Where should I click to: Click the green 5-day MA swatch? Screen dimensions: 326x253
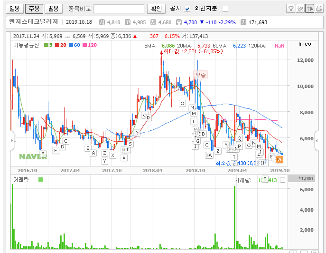coord(46,45)
